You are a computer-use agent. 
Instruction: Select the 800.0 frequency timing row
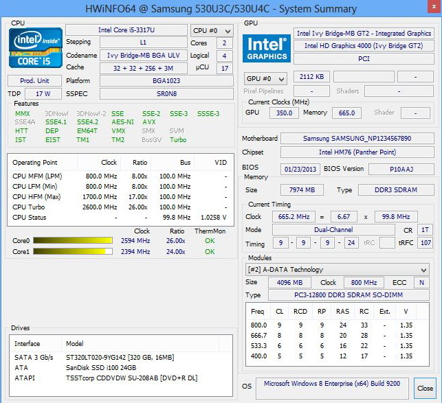point(338,325)
